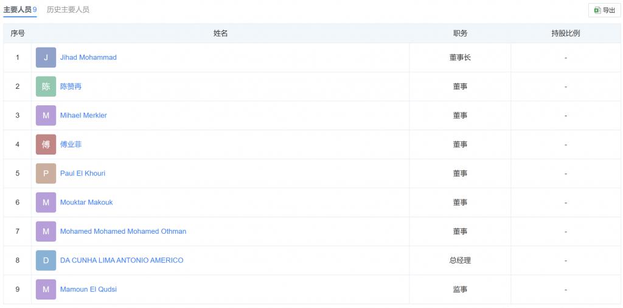The height and width of the screenshot is (308, 623).
Task: Open DA CUNHA LIMA ANTONIO AMERICO link
Action: point(122,261)
